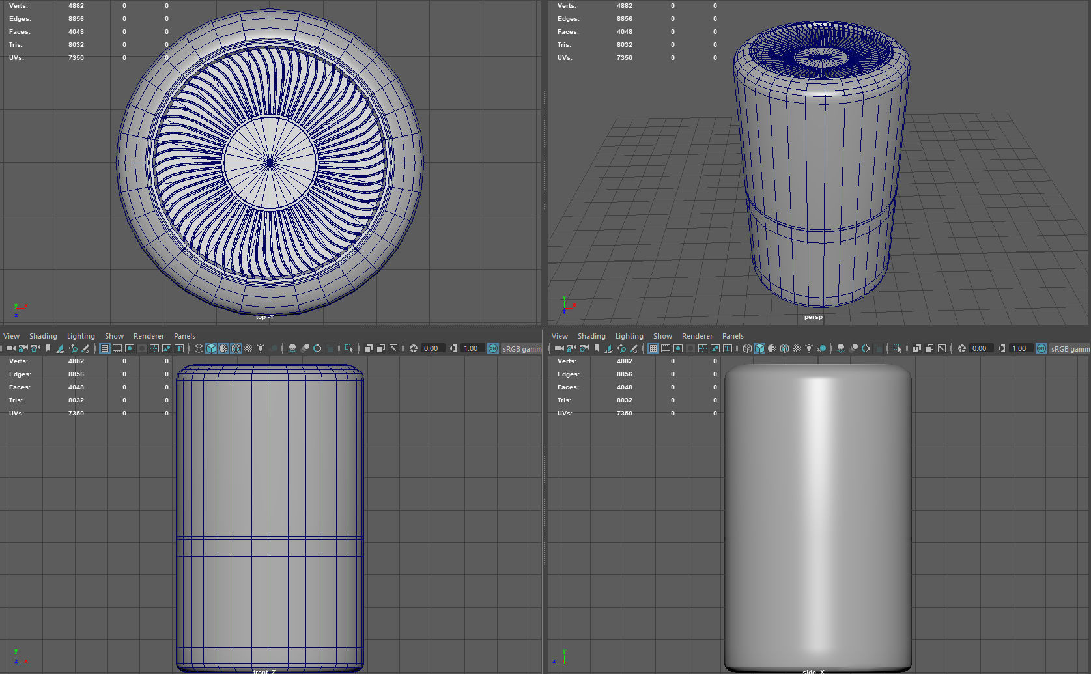Click Image Plane icon in front view toolbar

click(60, 348)
